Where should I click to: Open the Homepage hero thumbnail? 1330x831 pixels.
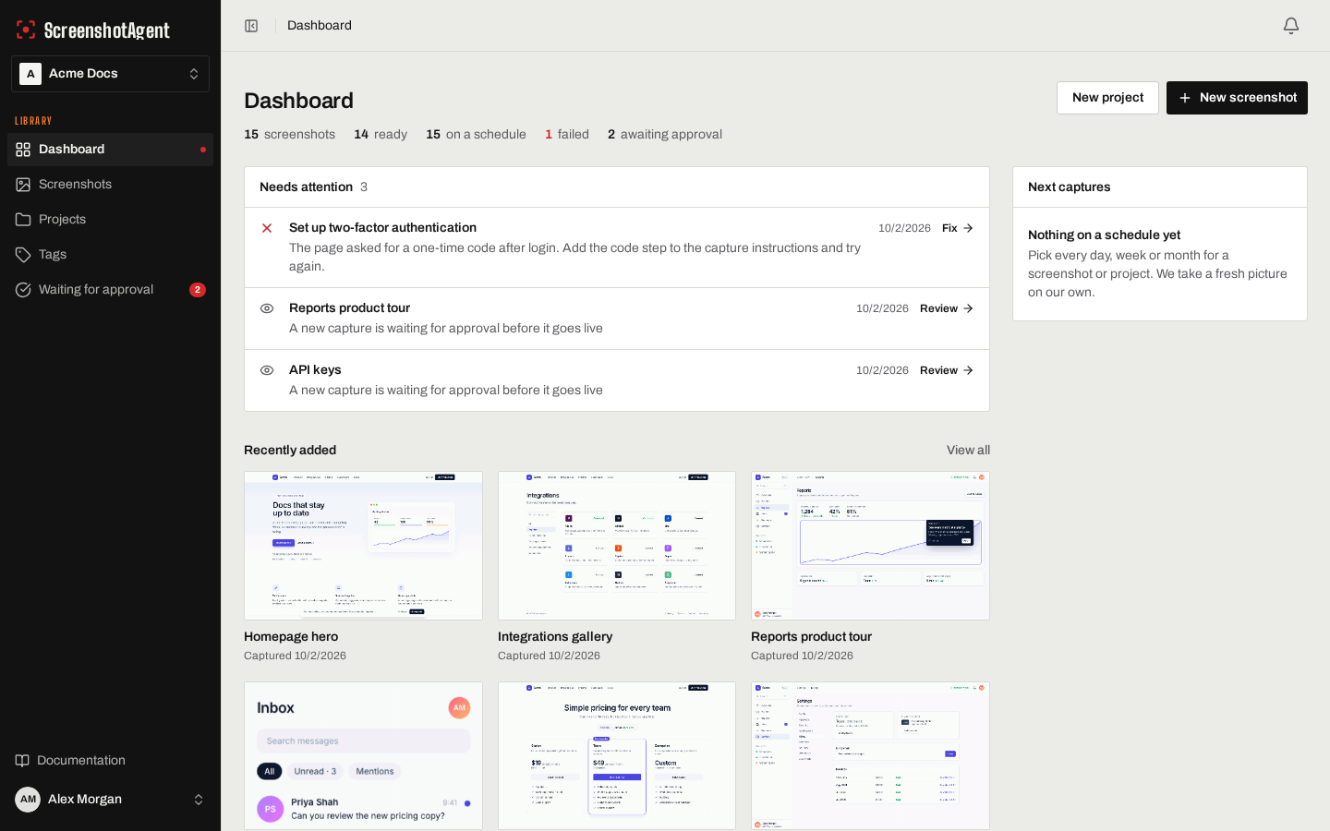tap(363, 546)
